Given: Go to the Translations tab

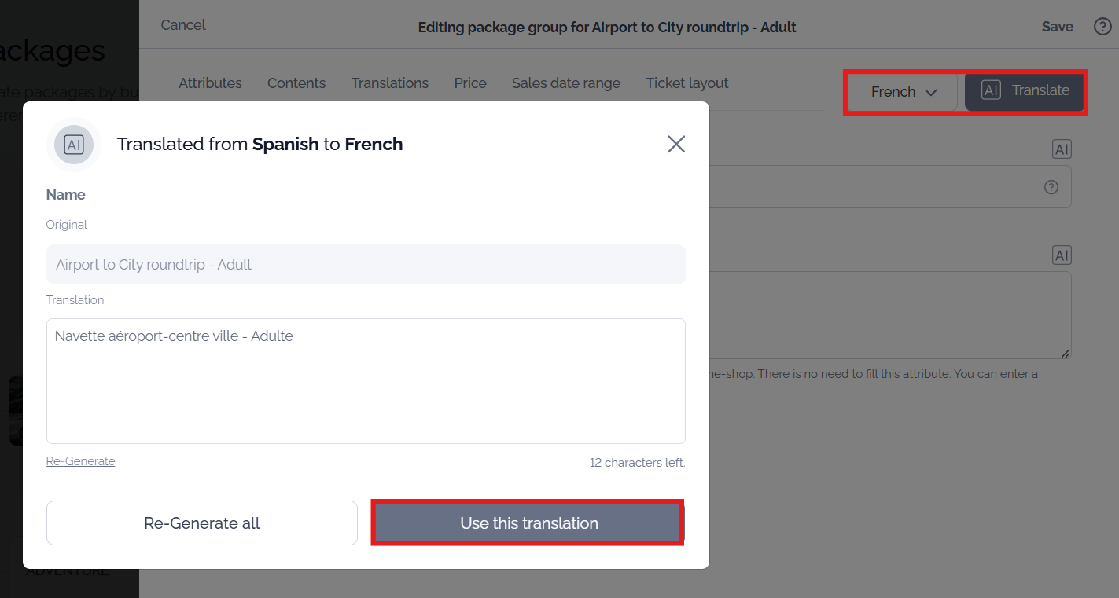Looking at the screenshot, I should tap(390, 83).
